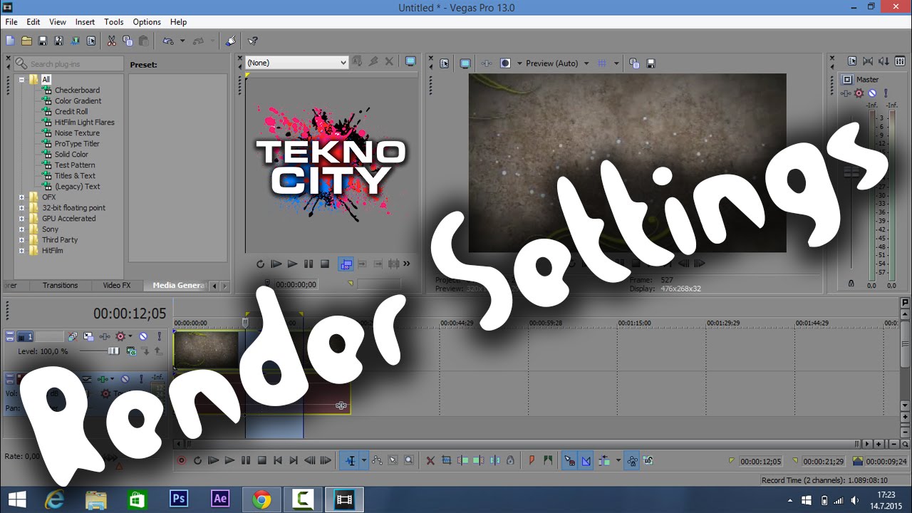Expand the Third Party folder
This screenshot has height=513, width=912.
[21, 240]
